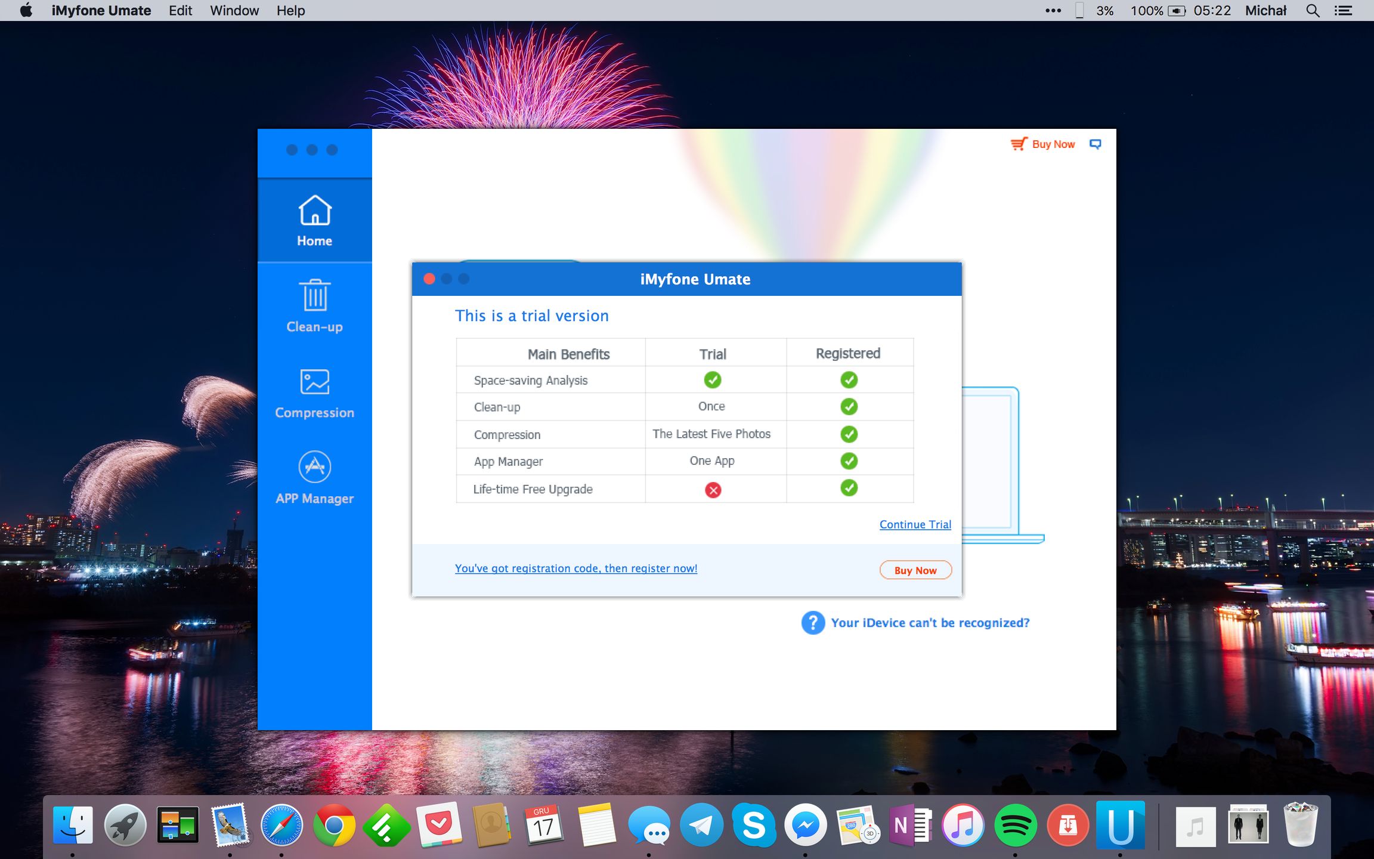Open the Help menu
The height and width of the screenshot is (859, 1374).
[x=290, y=10]
